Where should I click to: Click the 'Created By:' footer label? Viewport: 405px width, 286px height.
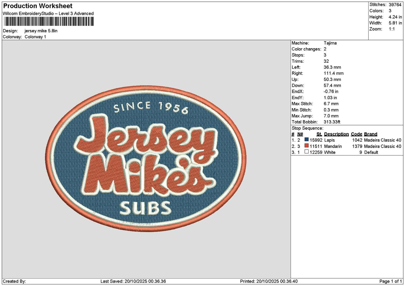coord(14,281)
